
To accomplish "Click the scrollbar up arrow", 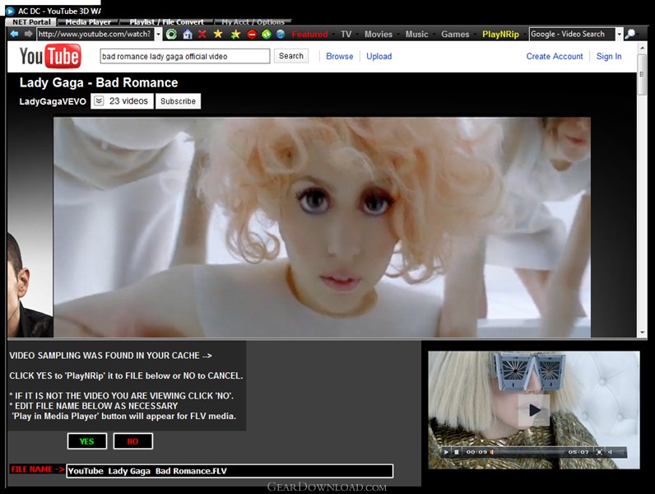I will (642, 48).
